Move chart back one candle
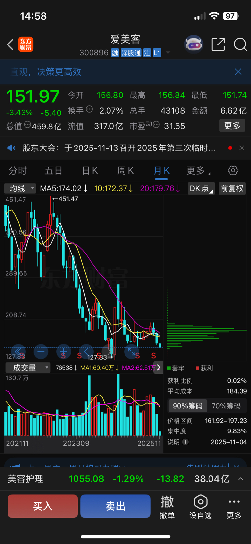The image size is (251, 544). tap(86, 352)
